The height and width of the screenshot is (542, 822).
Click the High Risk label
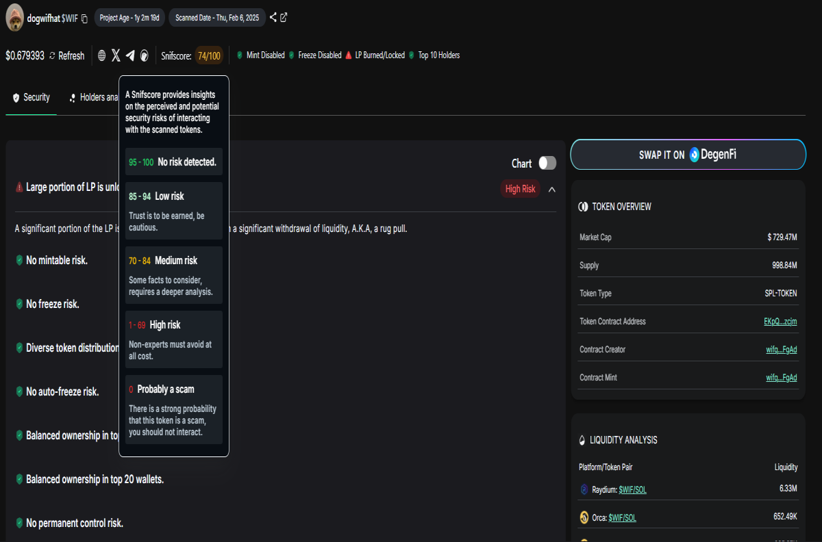(520, 189)
